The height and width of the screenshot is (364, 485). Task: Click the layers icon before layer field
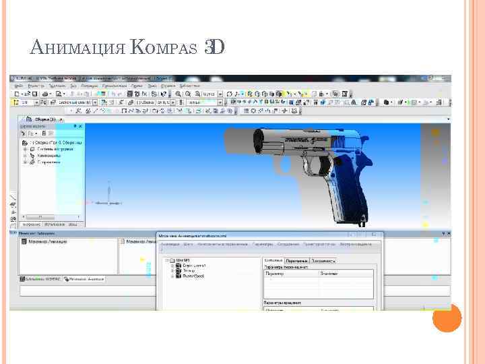[x=53, y=102]
